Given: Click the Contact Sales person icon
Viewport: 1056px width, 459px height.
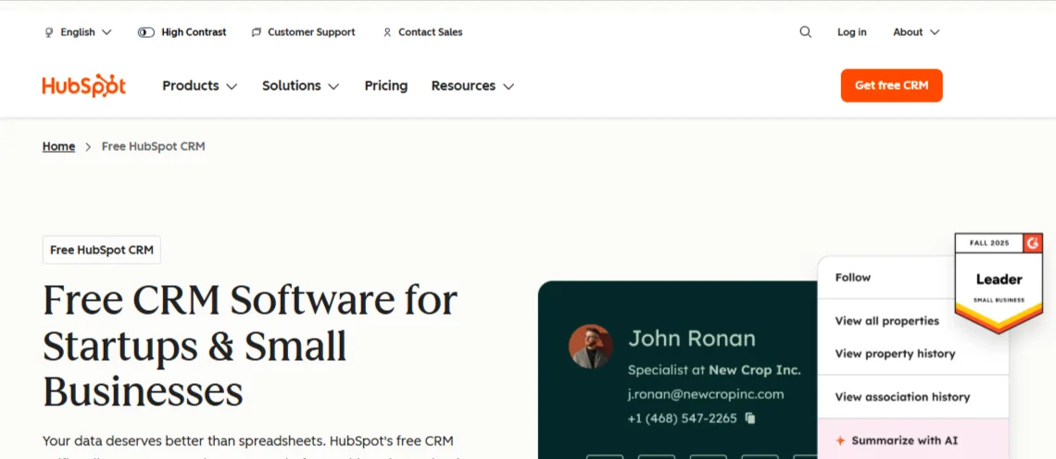Looking at the screenshot, I should pyautogui.click(x=386, y=32).
